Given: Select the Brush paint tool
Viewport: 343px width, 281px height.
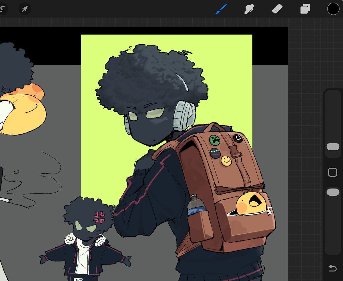Looking at the screenshot, I should [221, 9].
